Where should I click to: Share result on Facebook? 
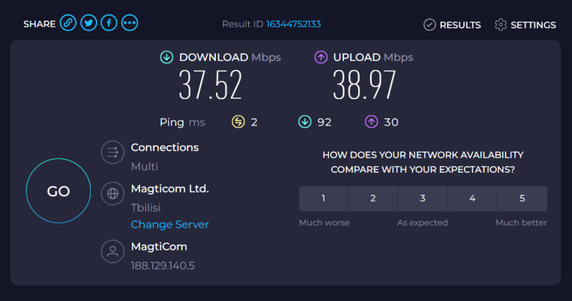tap(109, 24)
